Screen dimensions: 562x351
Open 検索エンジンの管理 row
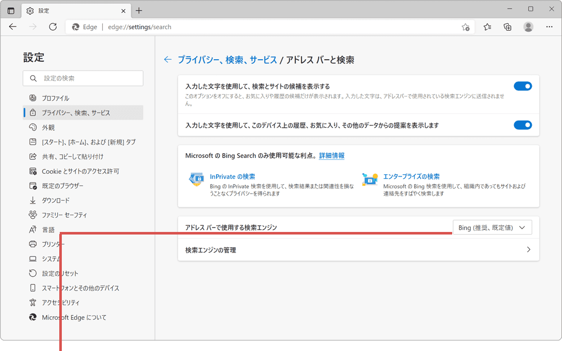(x=359, y=250)
